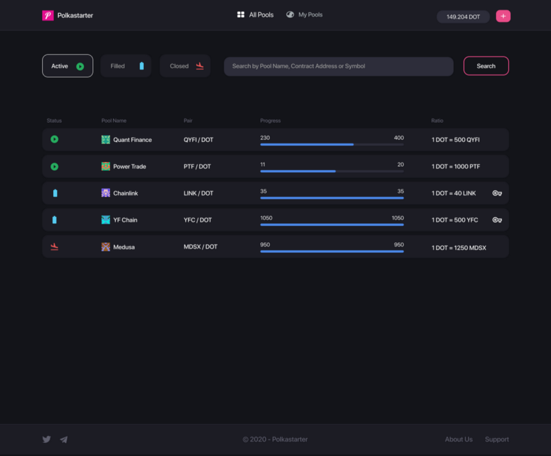Open the About Us link
Screen dimensions: 551x456
point(459,439)
